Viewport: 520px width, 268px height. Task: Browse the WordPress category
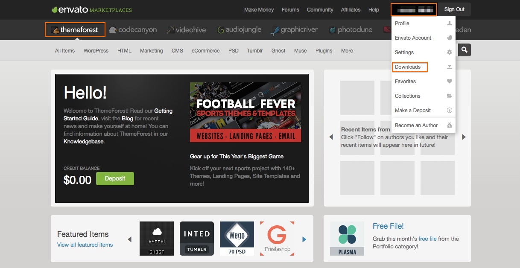point(96,51)
